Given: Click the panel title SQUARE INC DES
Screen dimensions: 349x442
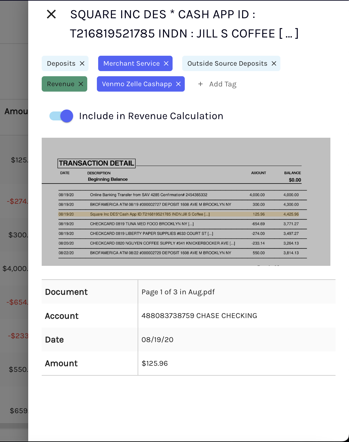Looking at the screenshot, I should 184,24.
